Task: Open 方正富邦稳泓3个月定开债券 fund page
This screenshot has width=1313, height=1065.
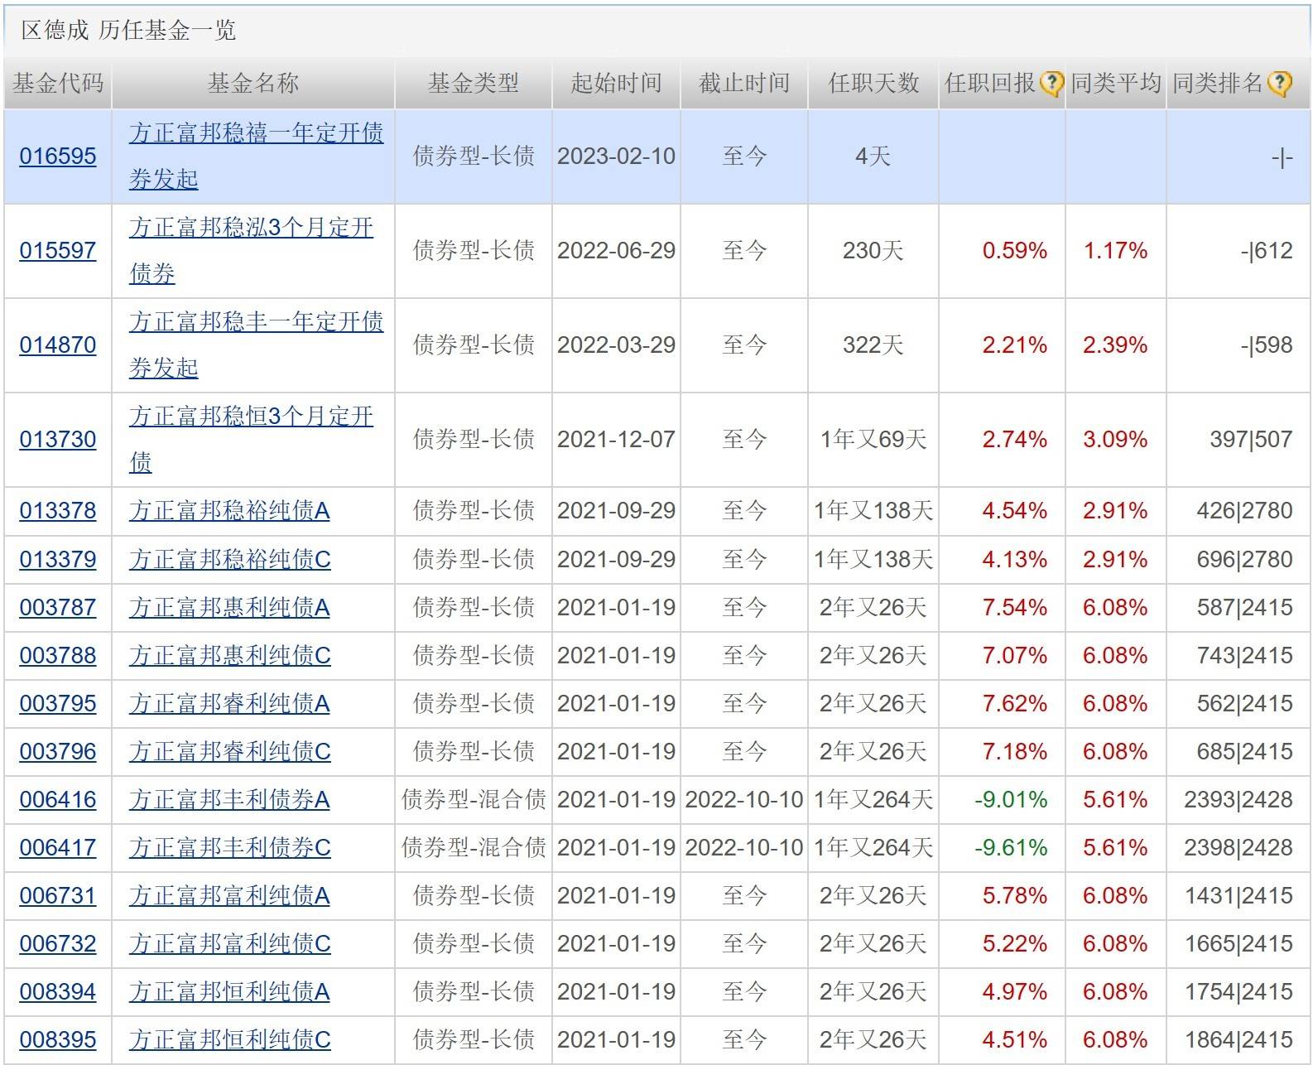Action: point(251,250)
